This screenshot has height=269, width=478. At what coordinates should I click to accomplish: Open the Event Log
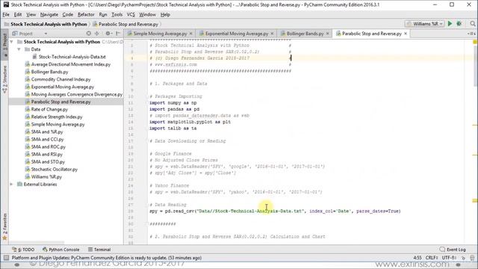(x=453, y=250)
